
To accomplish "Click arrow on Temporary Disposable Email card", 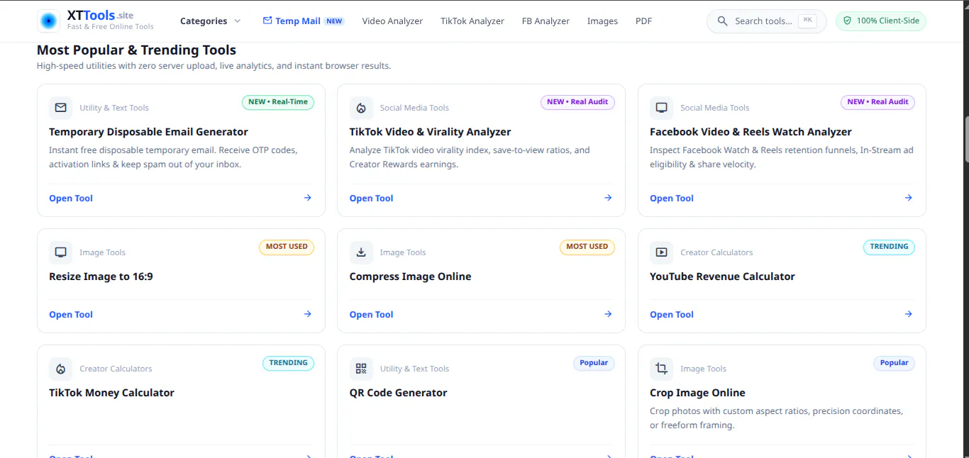I will point(308,198).
